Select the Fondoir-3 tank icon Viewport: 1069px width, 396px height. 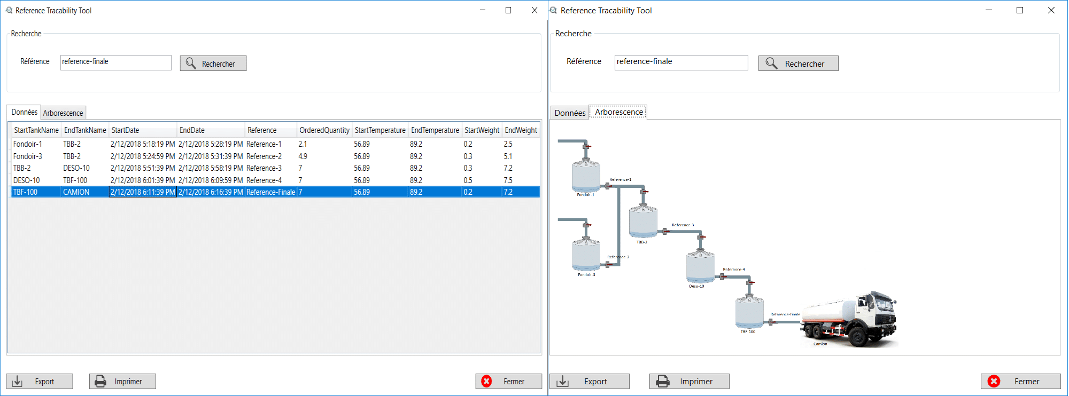[586, 256]
